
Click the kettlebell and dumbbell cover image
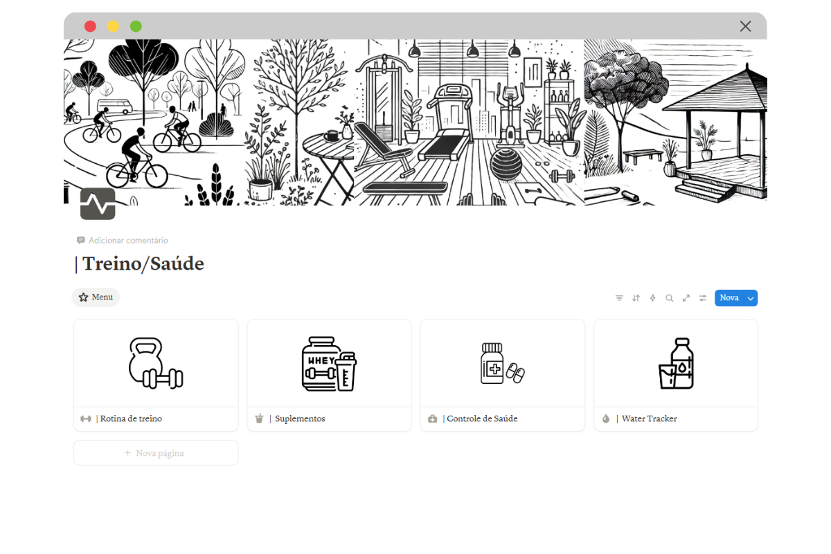pos(156,363)
